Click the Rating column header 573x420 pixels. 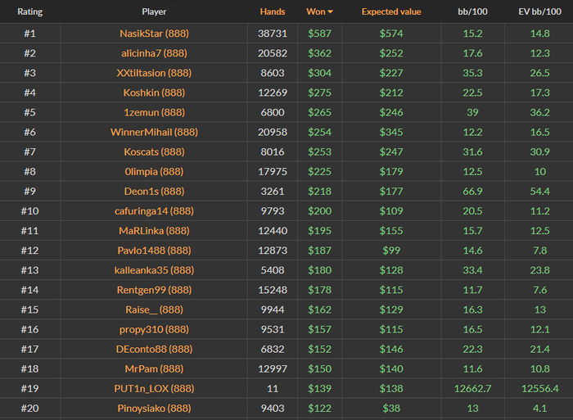click(x=30, y=11)
